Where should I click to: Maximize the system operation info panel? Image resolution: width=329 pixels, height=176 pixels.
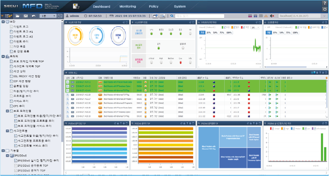193,22
